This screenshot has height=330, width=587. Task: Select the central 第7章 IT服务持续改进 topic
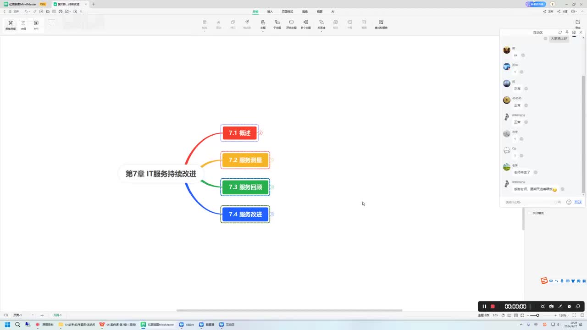(161, 174)
